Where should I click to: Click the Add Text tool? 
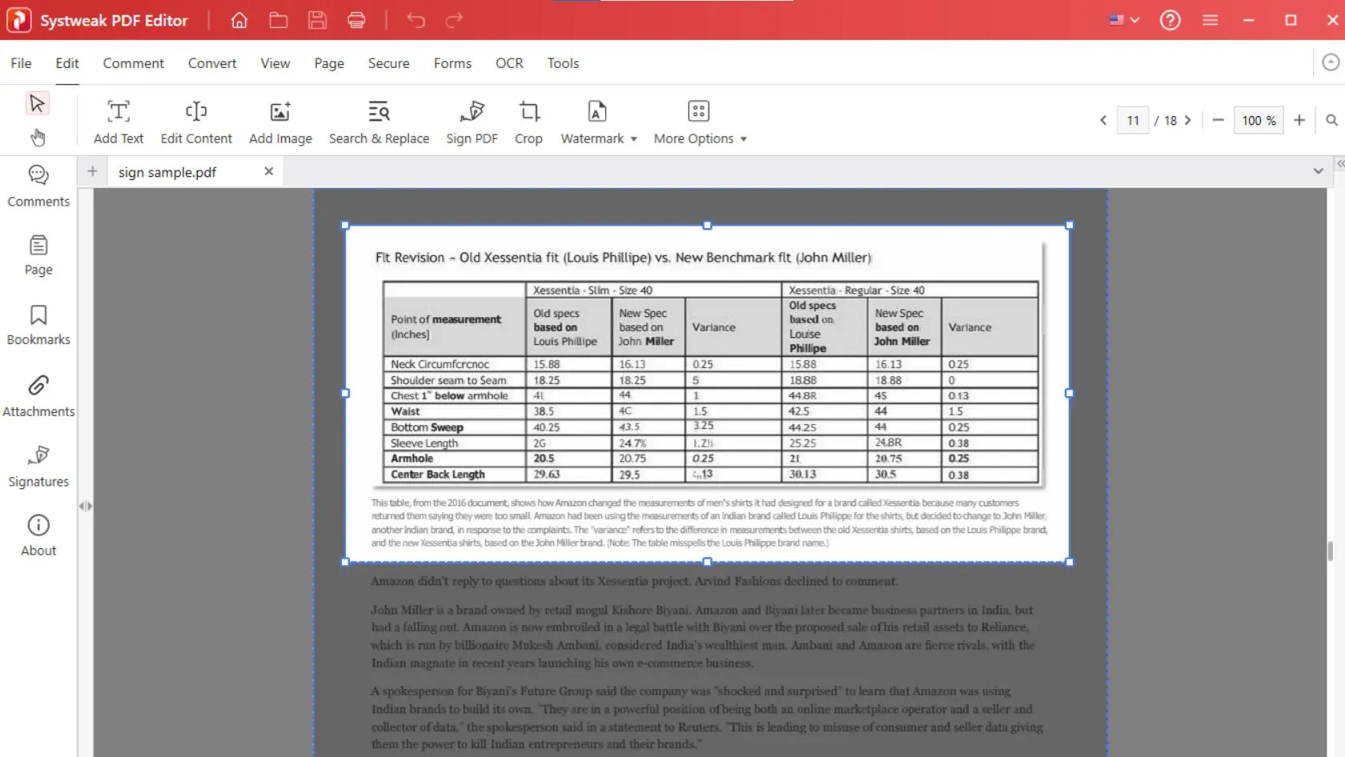coord(118,122)
